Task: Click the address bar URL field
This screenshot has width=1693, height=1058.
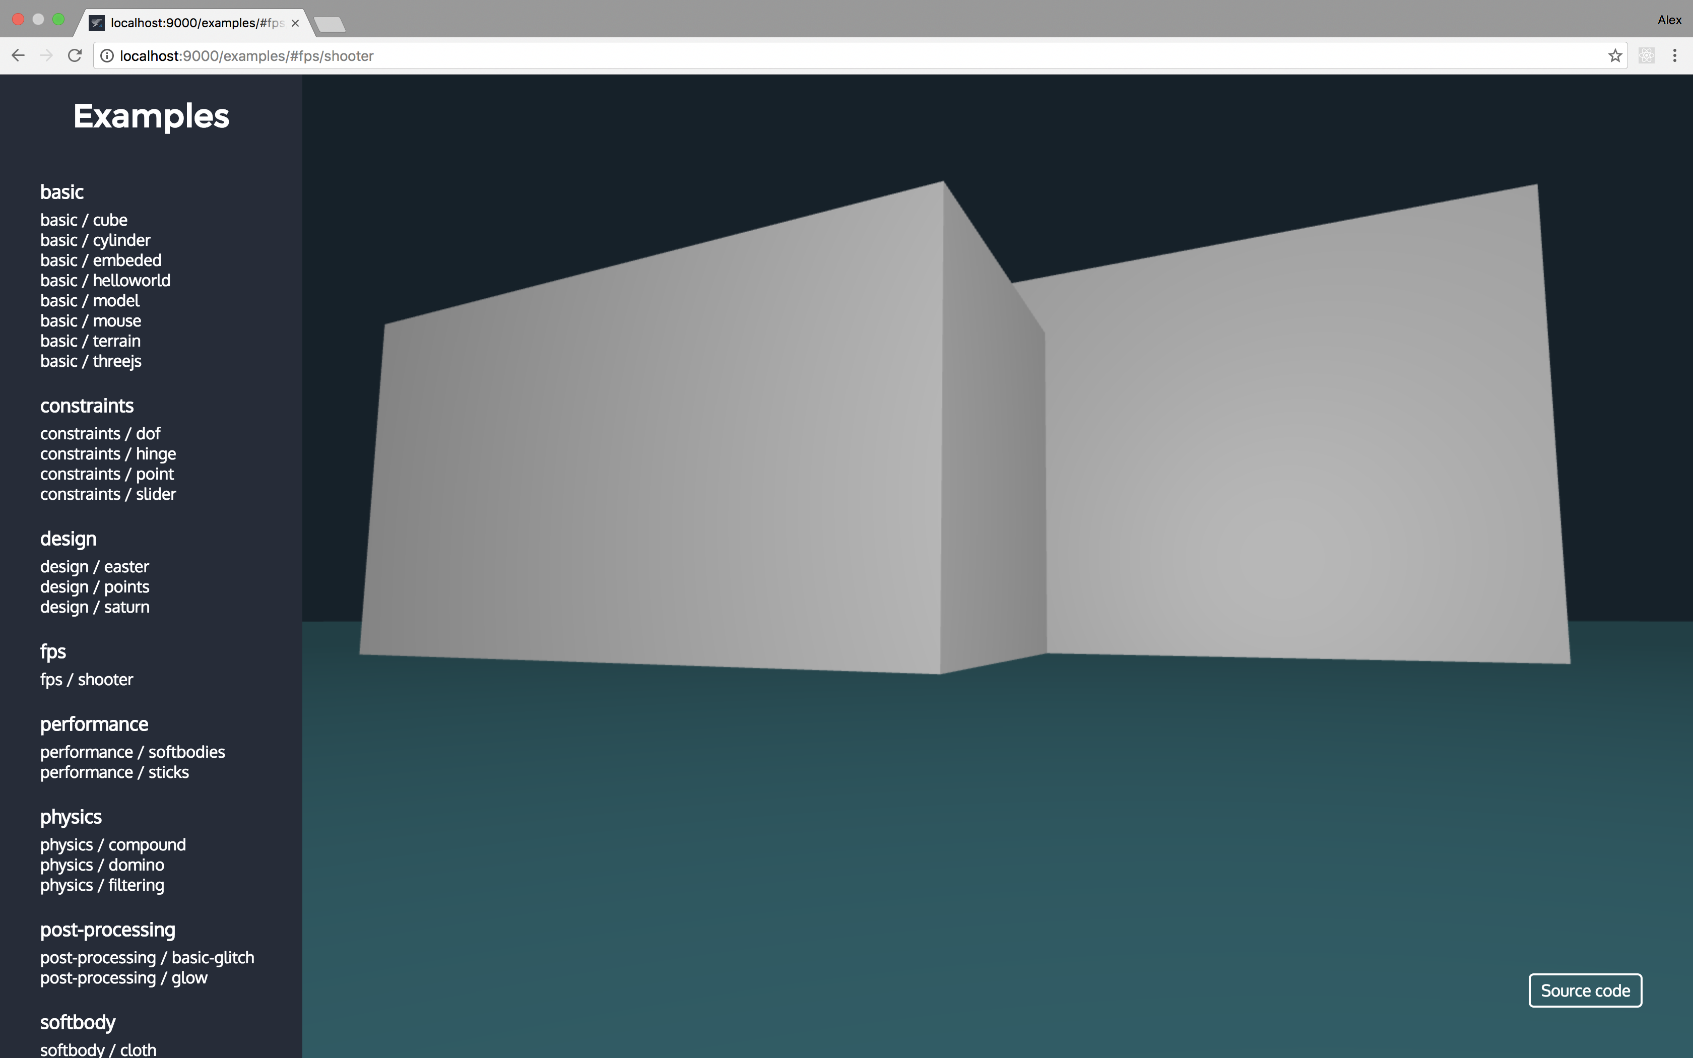Action: coord(839,55)
